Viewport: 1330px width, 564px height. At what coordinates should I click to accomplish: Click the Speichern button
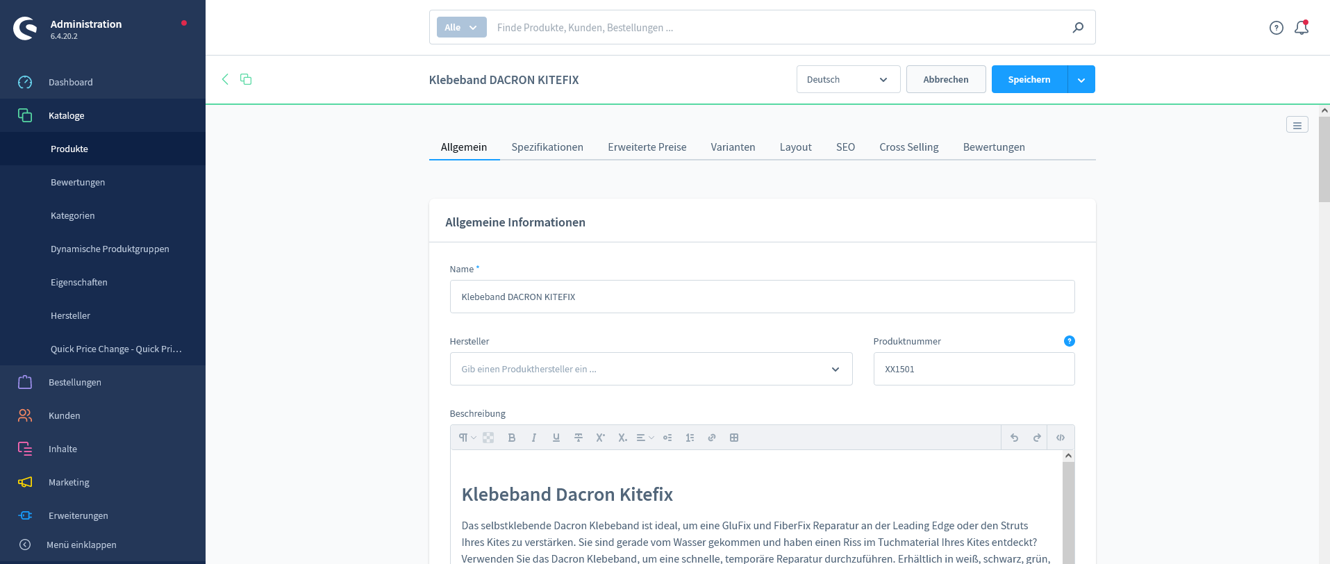(x=1029, y=79)
